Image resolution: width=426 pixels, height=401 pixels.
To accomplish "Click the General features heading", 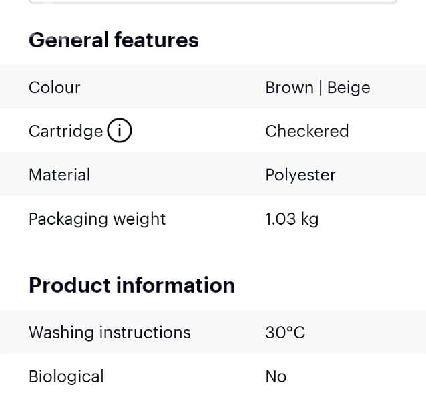I will pos(114,40).
